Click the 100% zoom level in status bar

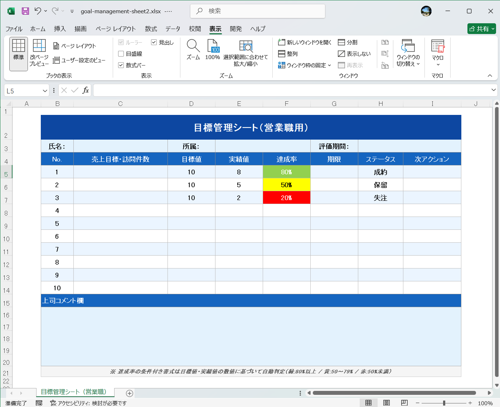pos(485,403)
